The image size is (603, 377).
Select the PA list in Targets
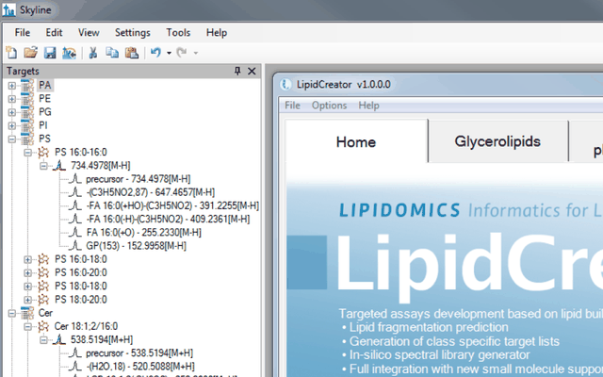[x=45, y=85]
